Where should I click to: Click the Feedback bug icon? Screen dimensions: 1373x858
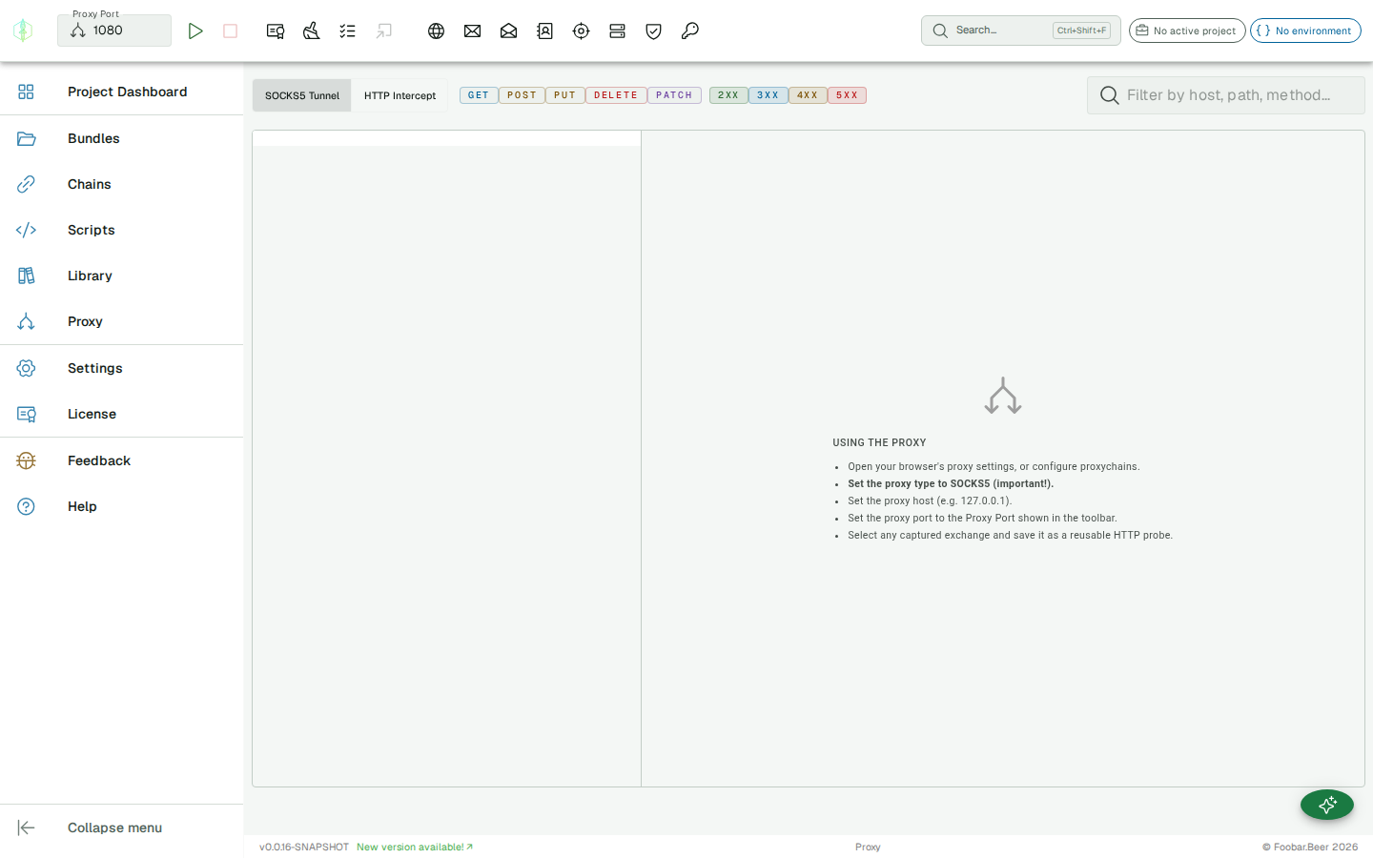26,460
